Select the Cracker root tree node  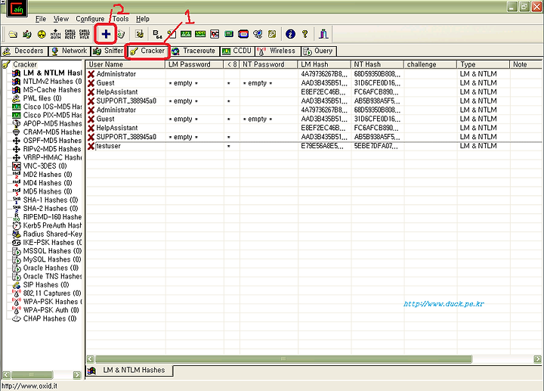click(x=25, y=64)
